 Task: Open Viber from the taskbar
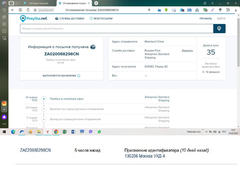[90, 132]
